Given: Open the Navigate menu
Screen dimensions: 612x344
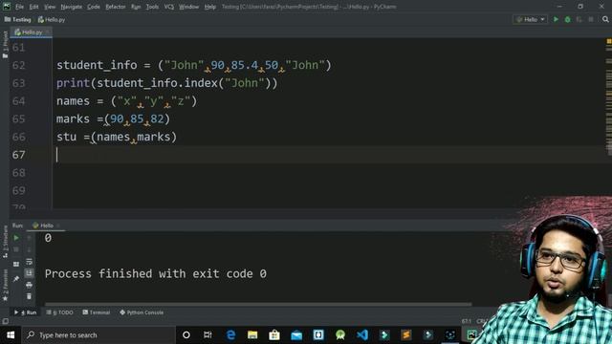Looking at the screenshot, I should pyautogui.click(x=72, y=7).
